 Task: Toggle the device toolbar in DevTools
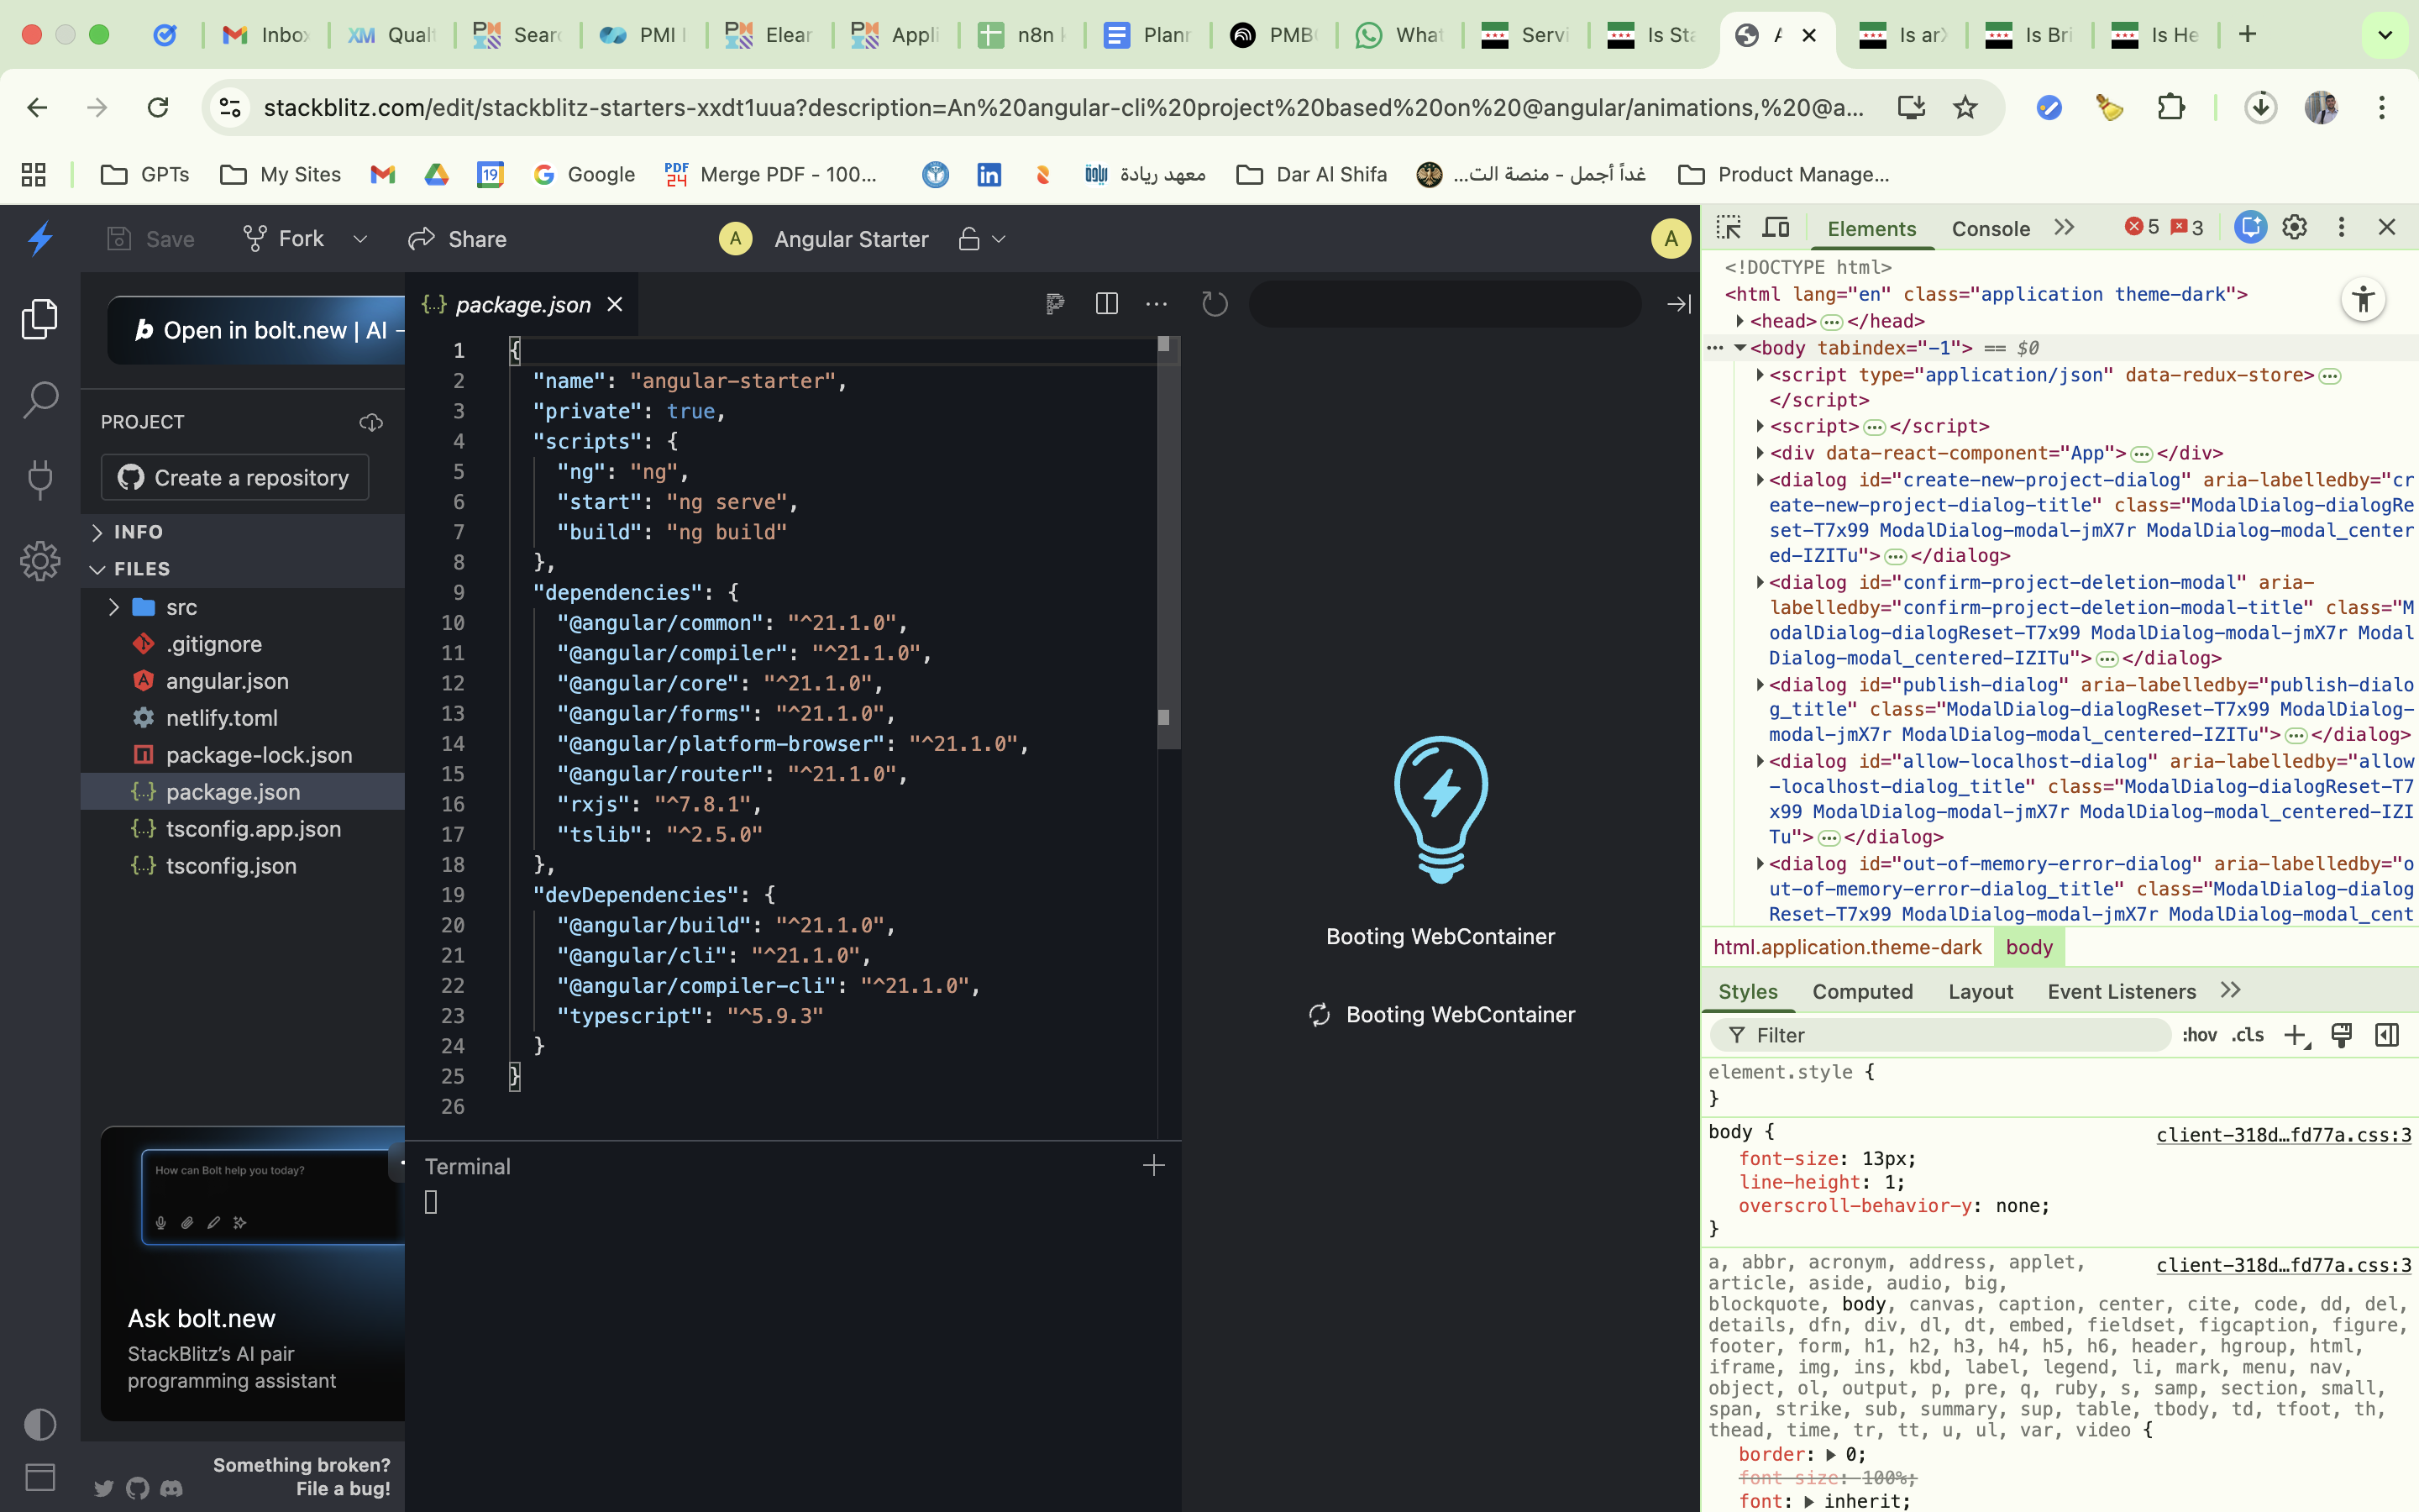tap(1776, 228)
